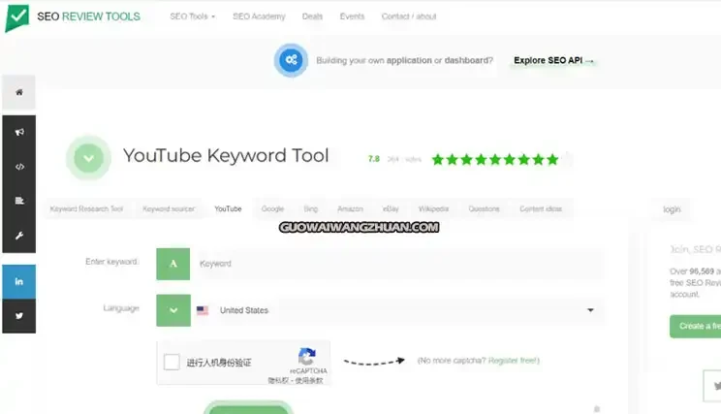Image resolution: width=721 pixels, height=414 pixels.
Task: Click the reCAPTCHA logo
Action: coord(306,357)
